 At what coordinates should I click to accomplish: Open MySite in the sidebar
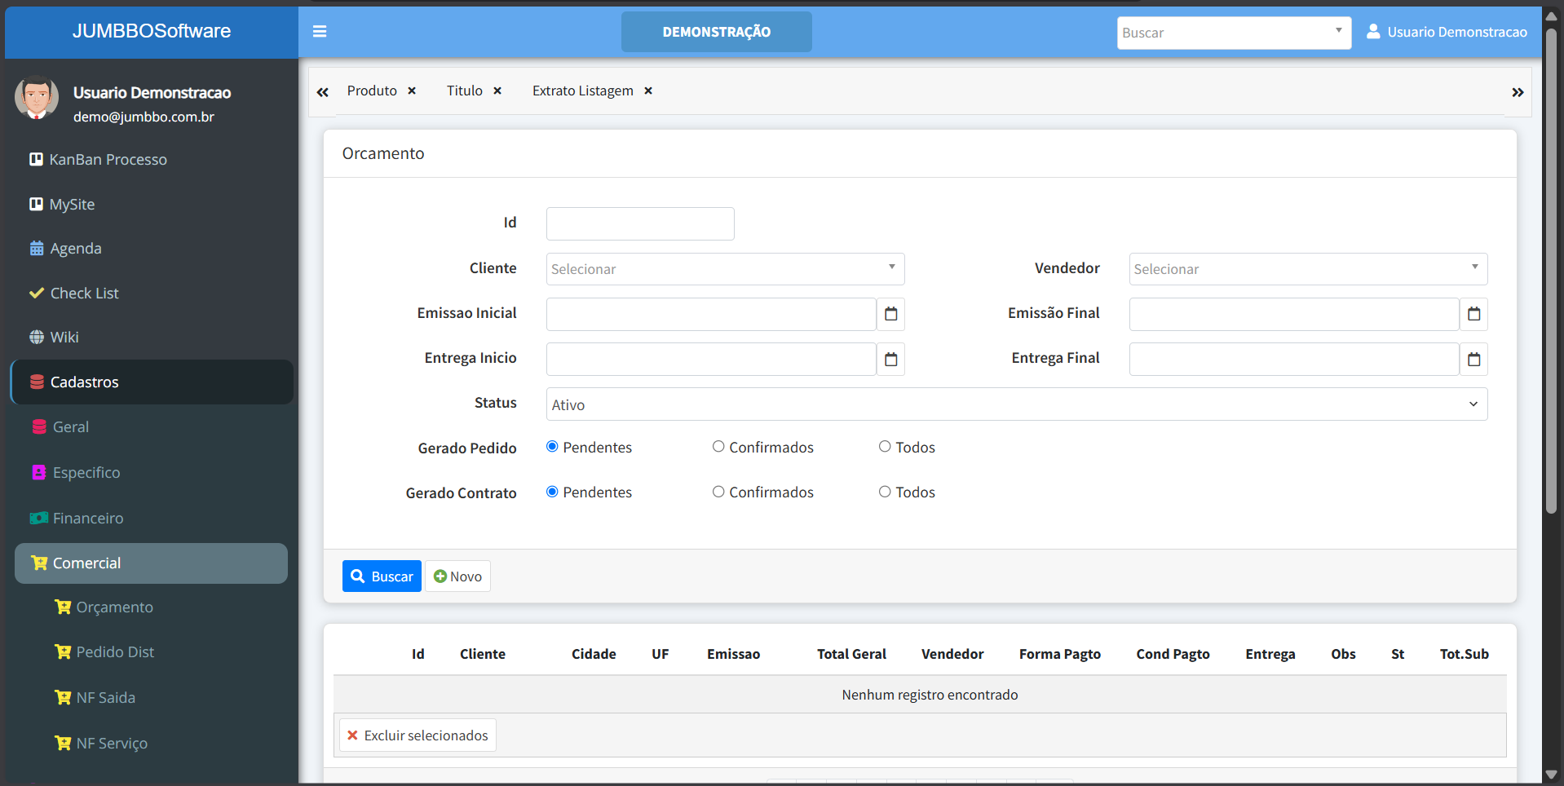click(x=72, y=204)
